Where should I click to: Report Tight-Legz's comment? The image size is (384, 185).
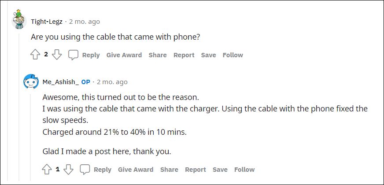[x=184, y=55]
